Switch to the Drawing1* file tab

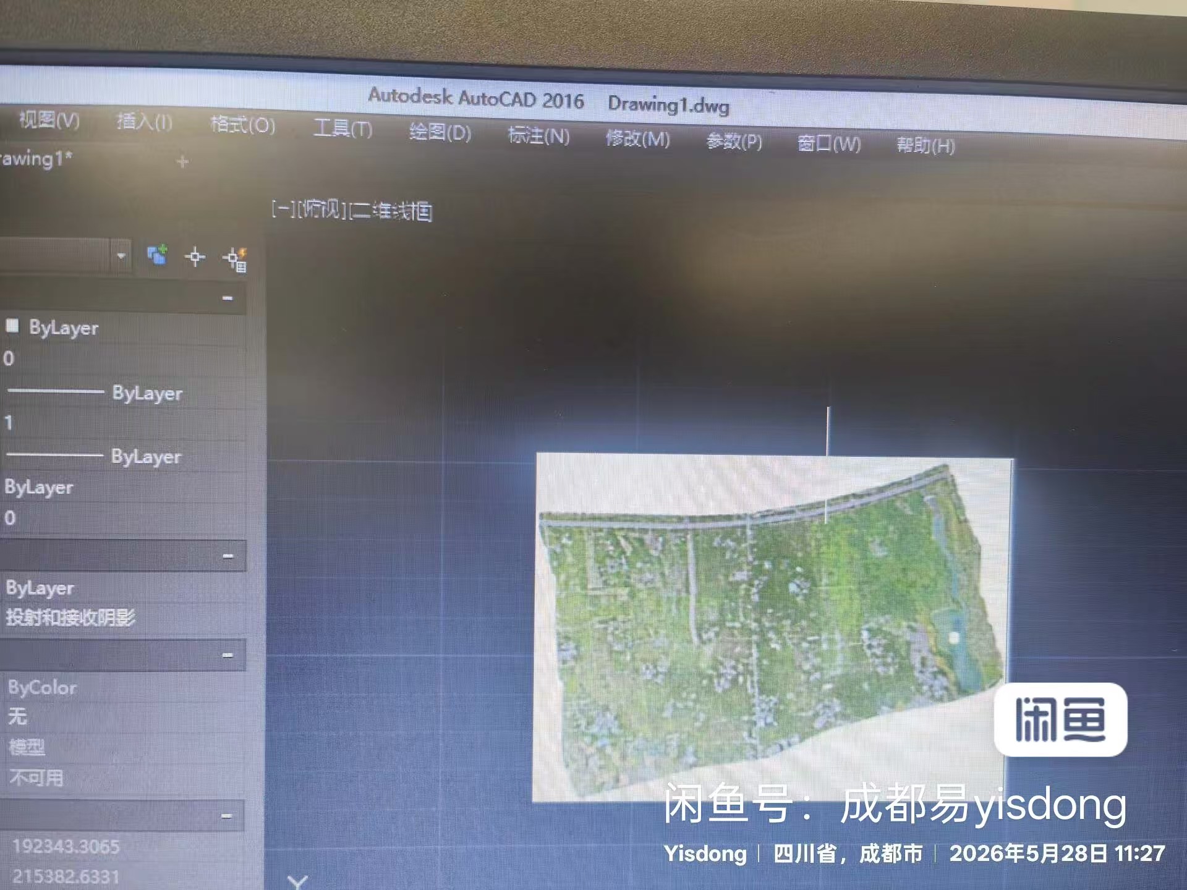(36, 158)
